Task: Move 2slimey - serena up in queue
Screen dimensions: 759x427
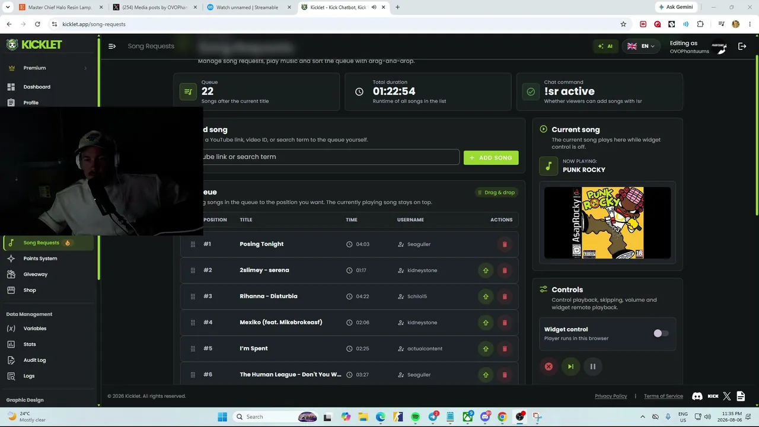Action: (x=486, y=270)
